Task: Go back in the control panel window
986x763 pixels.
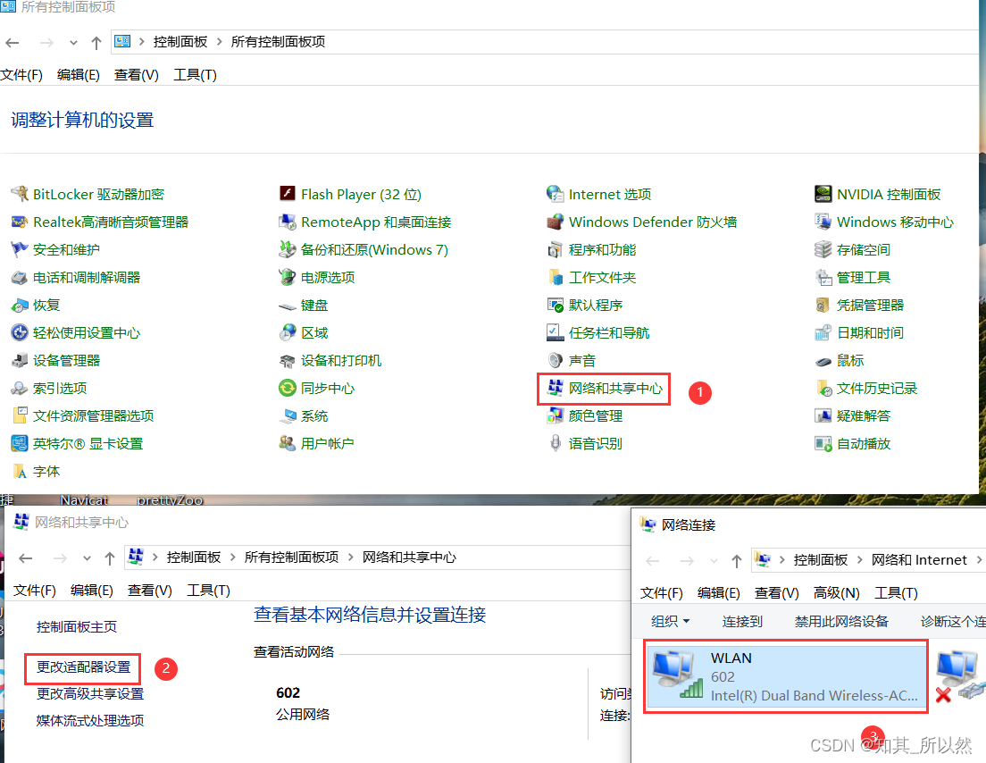Action: coord(12,43)
